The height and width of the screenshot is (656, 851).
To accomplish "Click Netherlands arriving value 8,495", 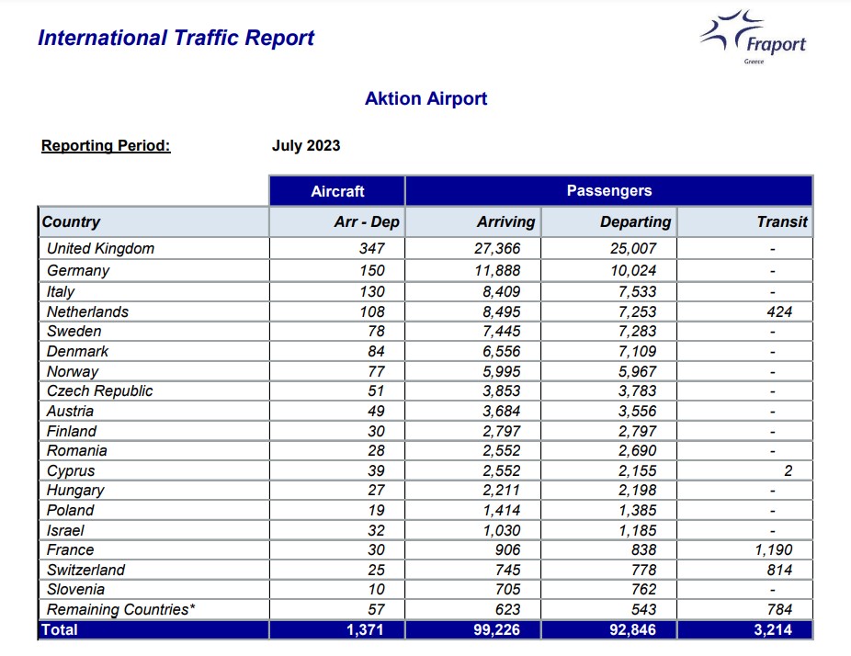I will point(502,311).
